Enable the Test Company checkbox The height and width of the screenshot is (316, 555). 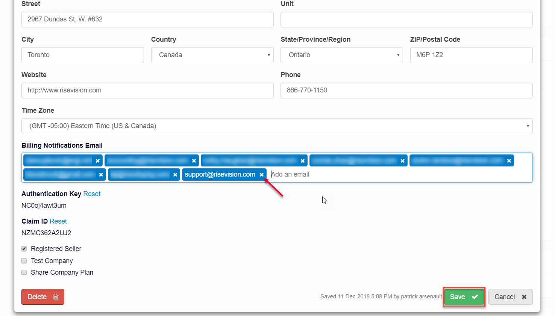[x=24, y=260]
